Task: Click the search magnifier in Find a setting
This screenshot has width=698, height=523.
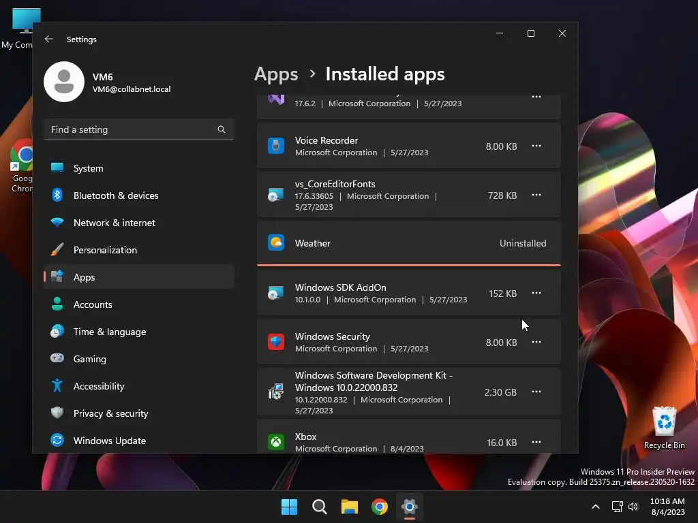Action: click(222, 129)
